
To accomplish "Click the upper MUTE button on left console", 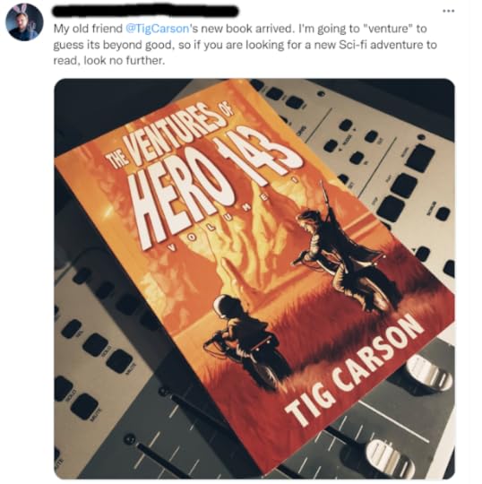I will coord(119,360).
